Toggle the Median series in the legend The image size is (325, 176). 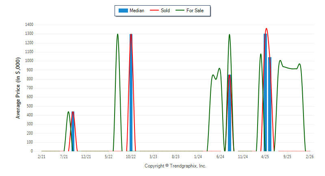[136, 11]
